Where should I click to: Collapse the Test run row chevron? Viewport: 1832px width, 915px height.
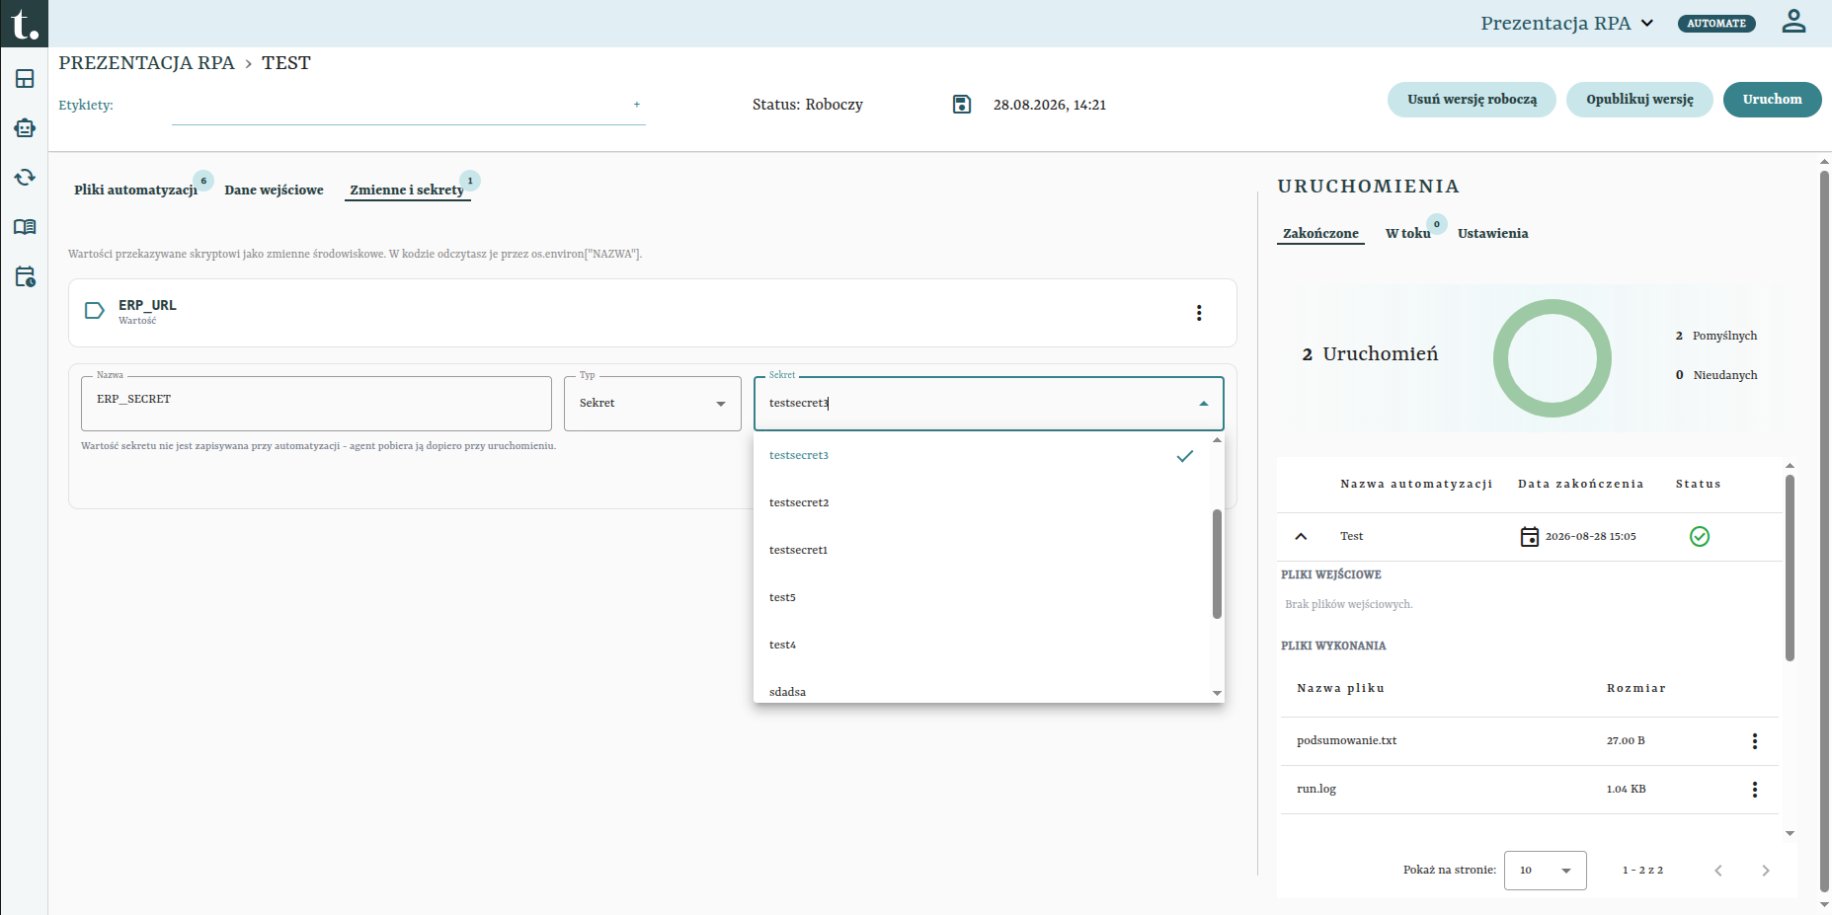(1301, 537)
